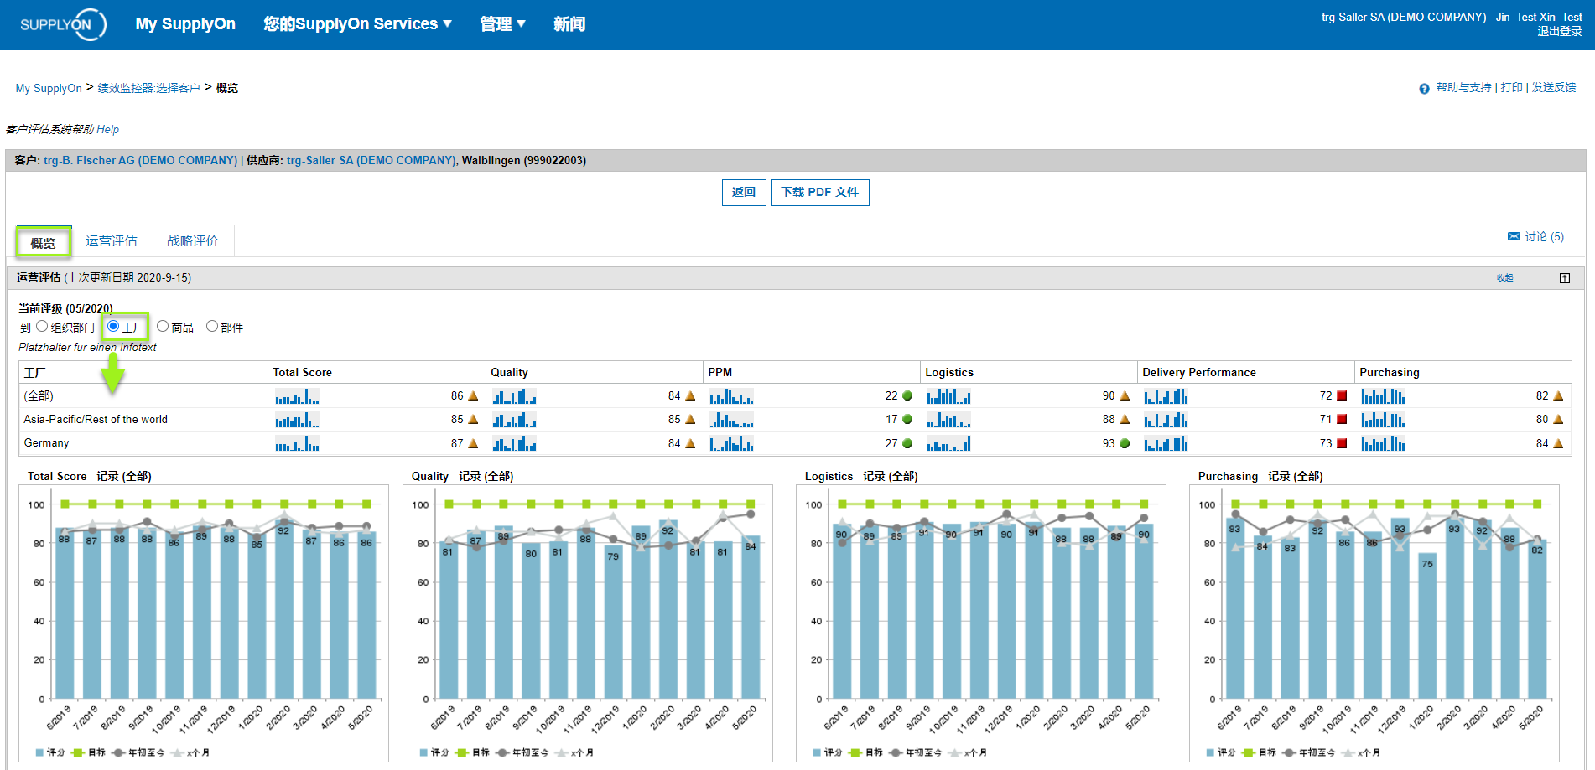The height and width of the screenshot is (770, 1595).
Task: Open Total Score sparkline for 全部 row
Action: click(297, 396)
